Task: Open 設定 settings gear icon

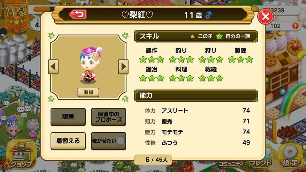Action: click(290, 156)
